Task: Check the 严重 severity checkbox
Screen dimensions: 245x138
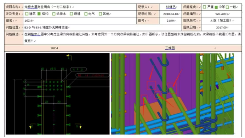Action: pyautogui.click(x=204, y=7)
